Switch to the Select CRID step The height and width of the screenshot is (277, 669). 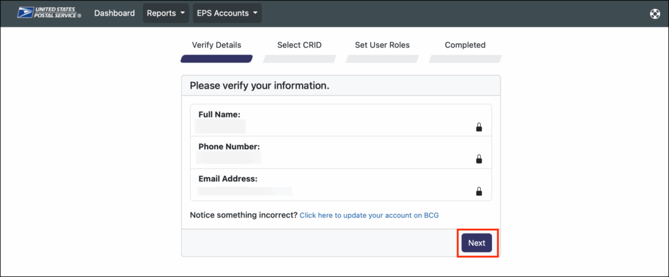tap(299, 45)
